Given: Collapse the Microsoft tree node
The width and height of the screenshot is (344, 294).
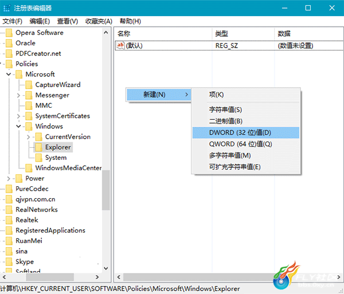Looking at the screenshot, I should pos(9,75).
